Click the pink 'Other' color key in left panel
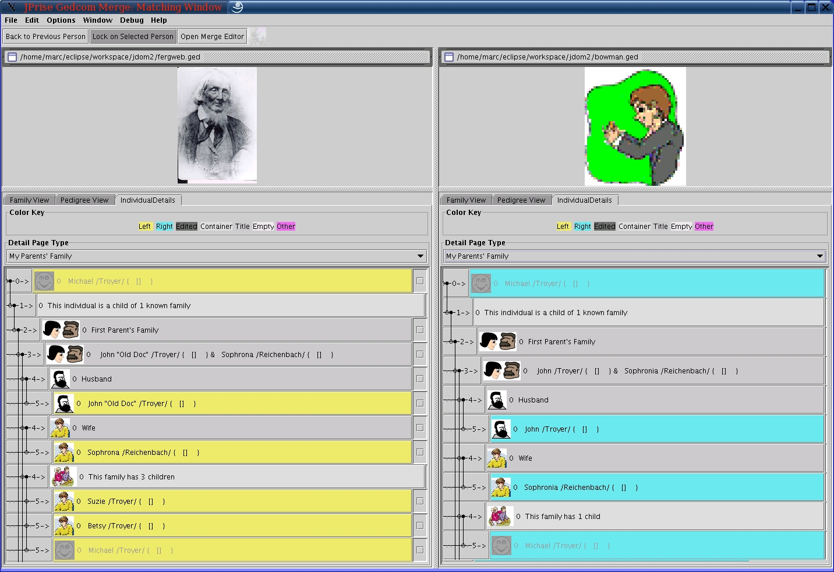The width and height of the screenshot is (834, 572). [x=285, y=227]
